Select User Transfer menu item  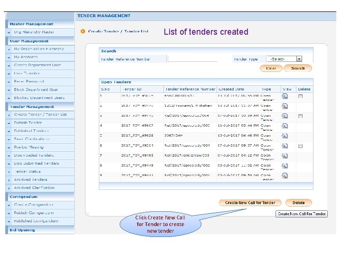click(x=40, y=73)
